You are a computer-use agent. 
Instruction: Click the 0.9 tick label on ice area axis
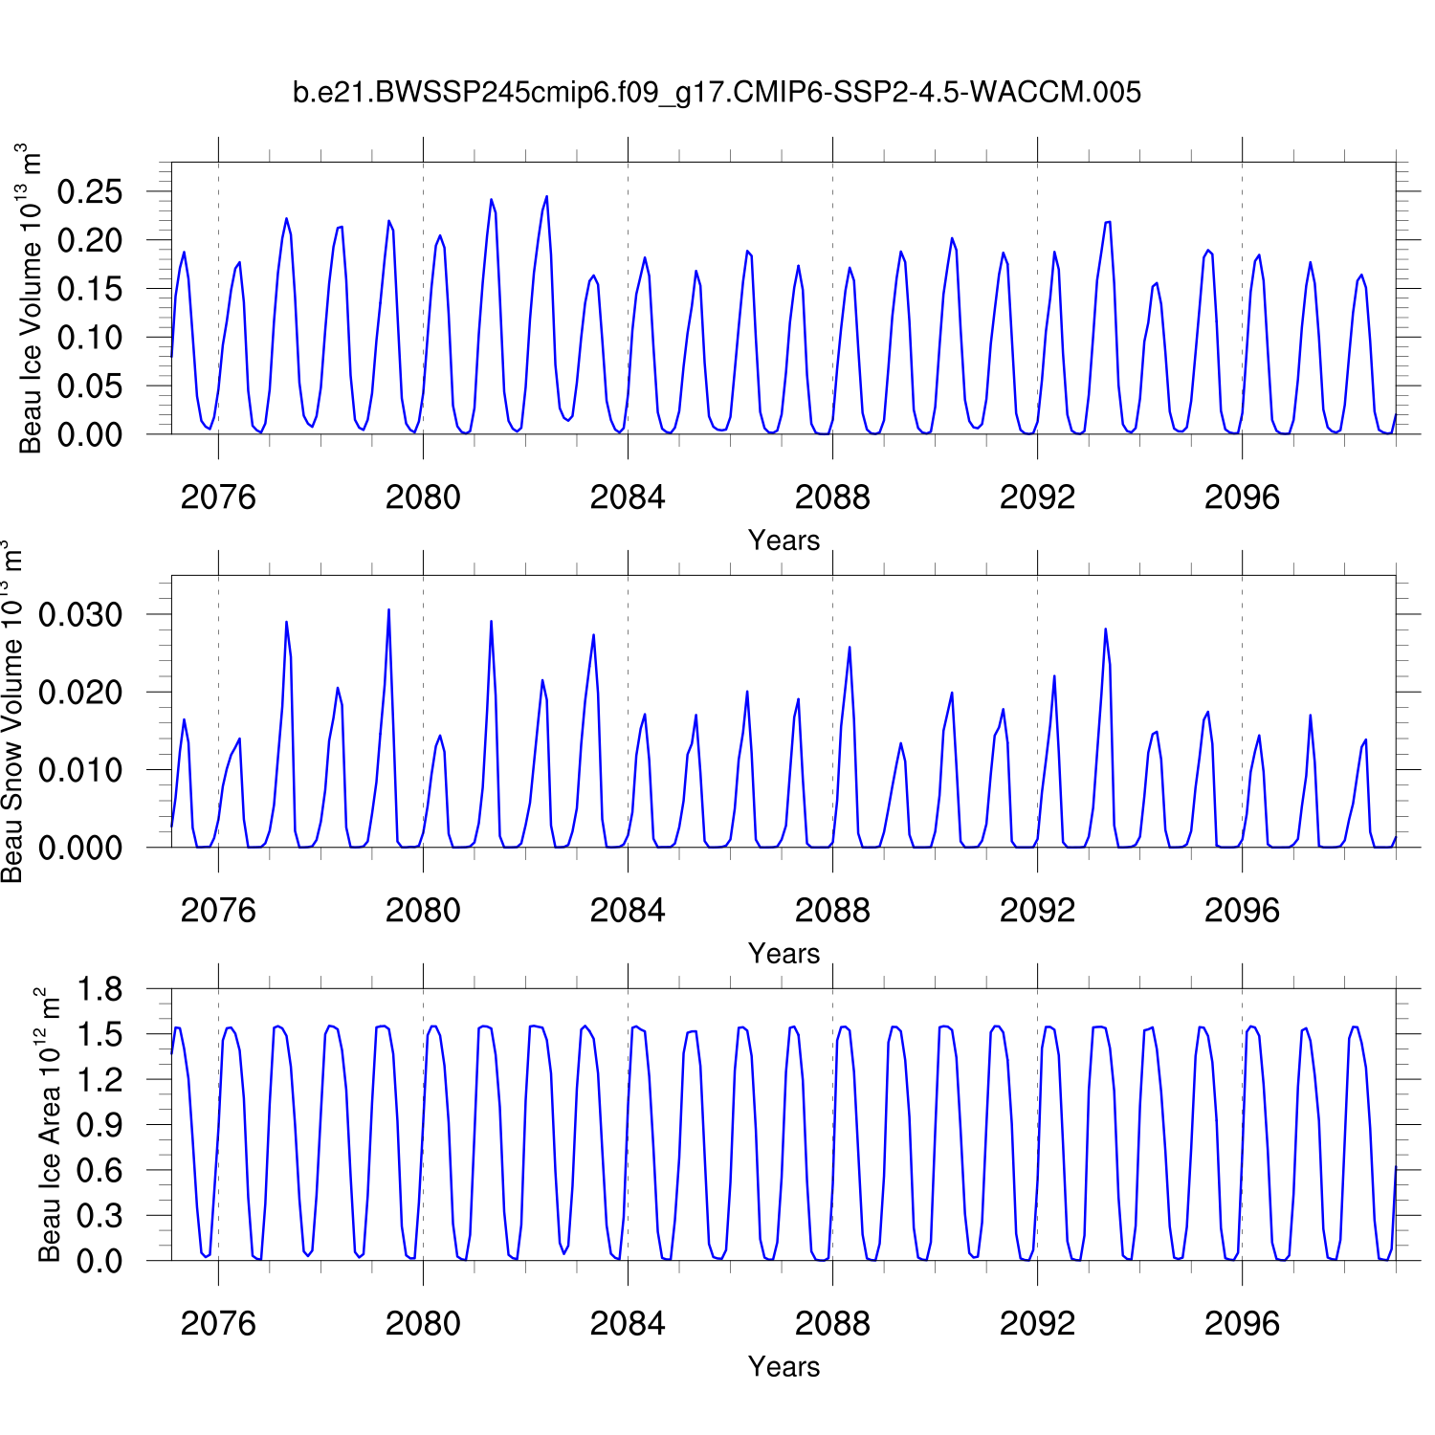click(99, 1126)
